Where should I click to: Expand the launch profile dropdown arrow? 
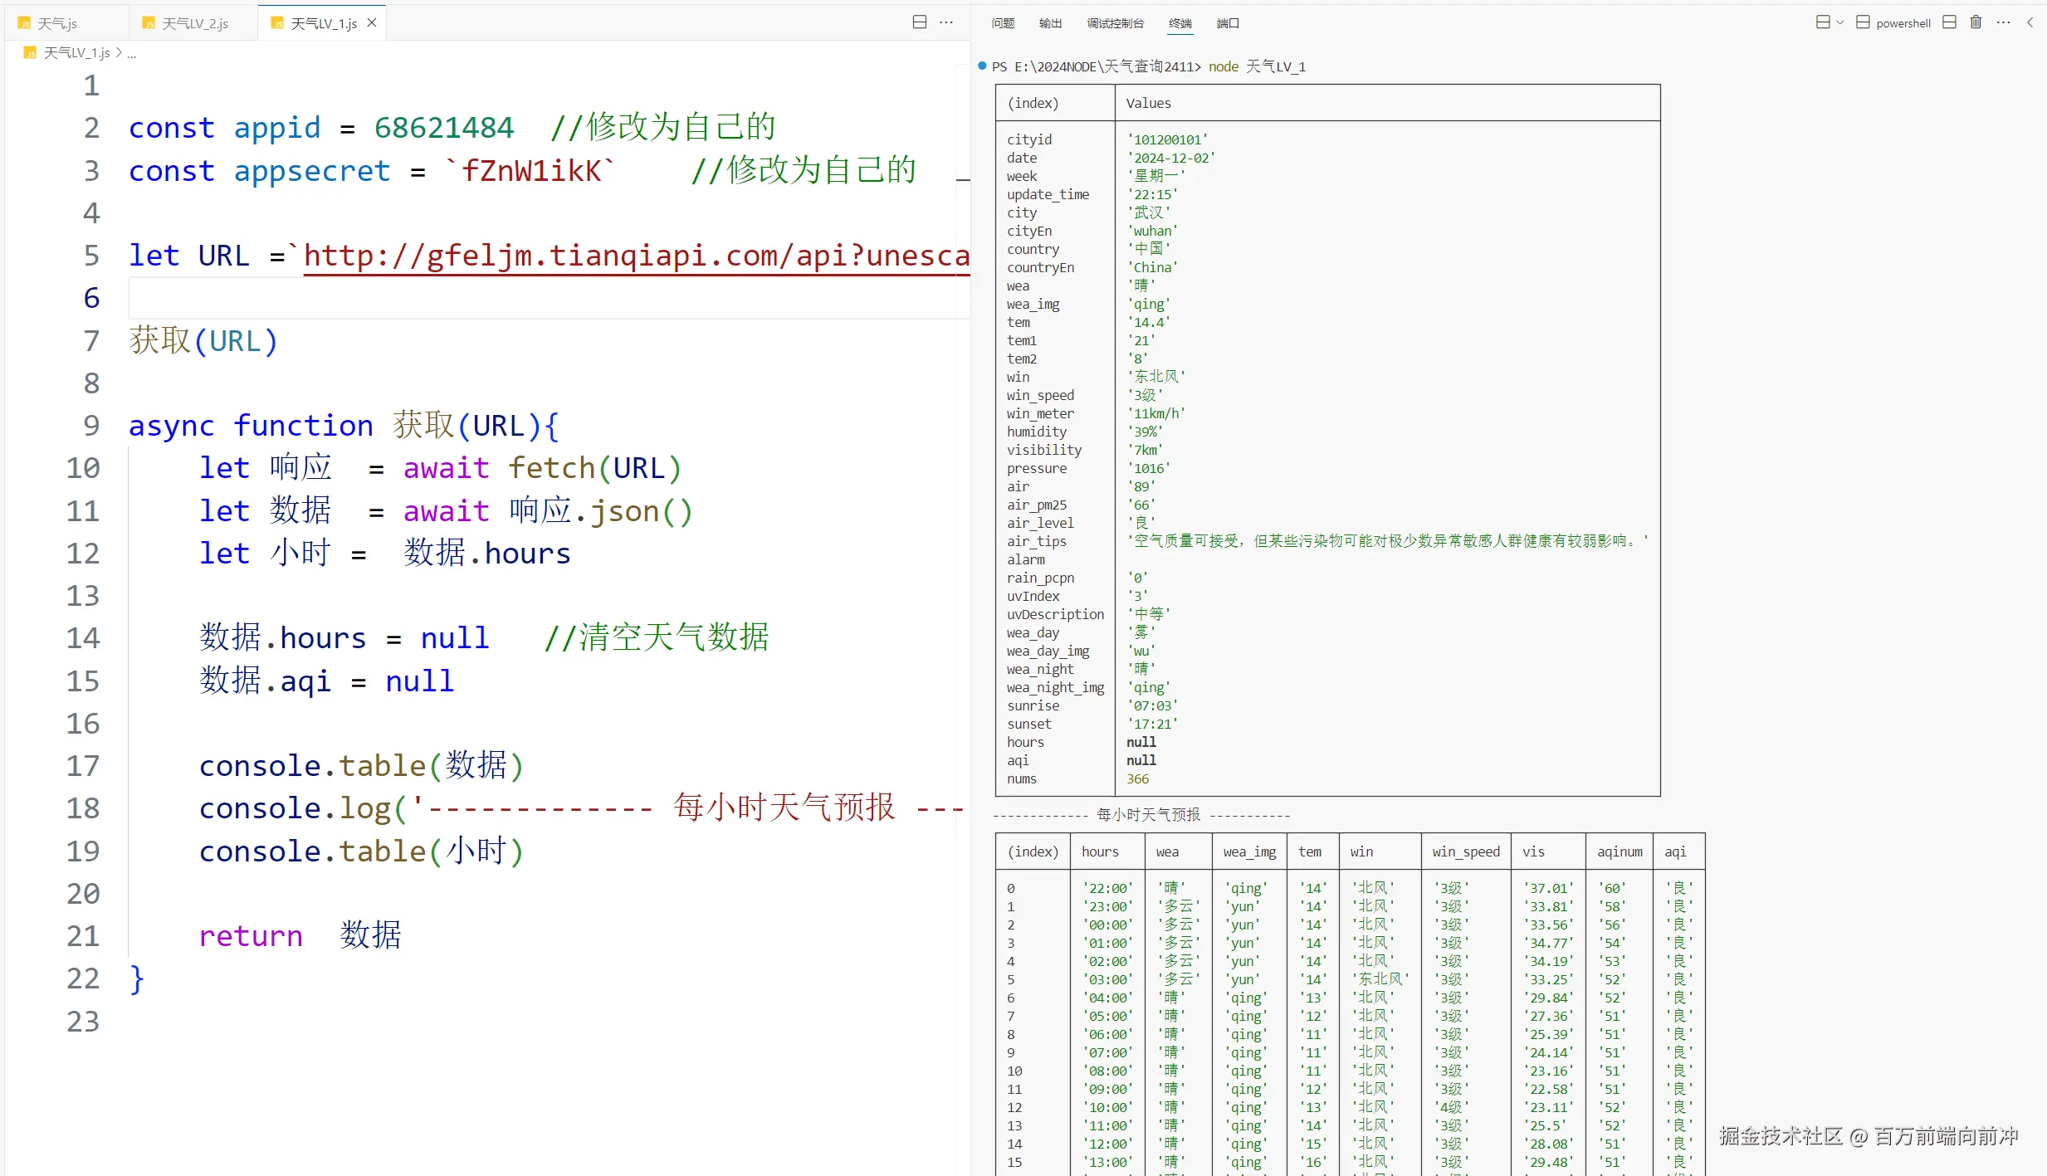pos(1840,22)
